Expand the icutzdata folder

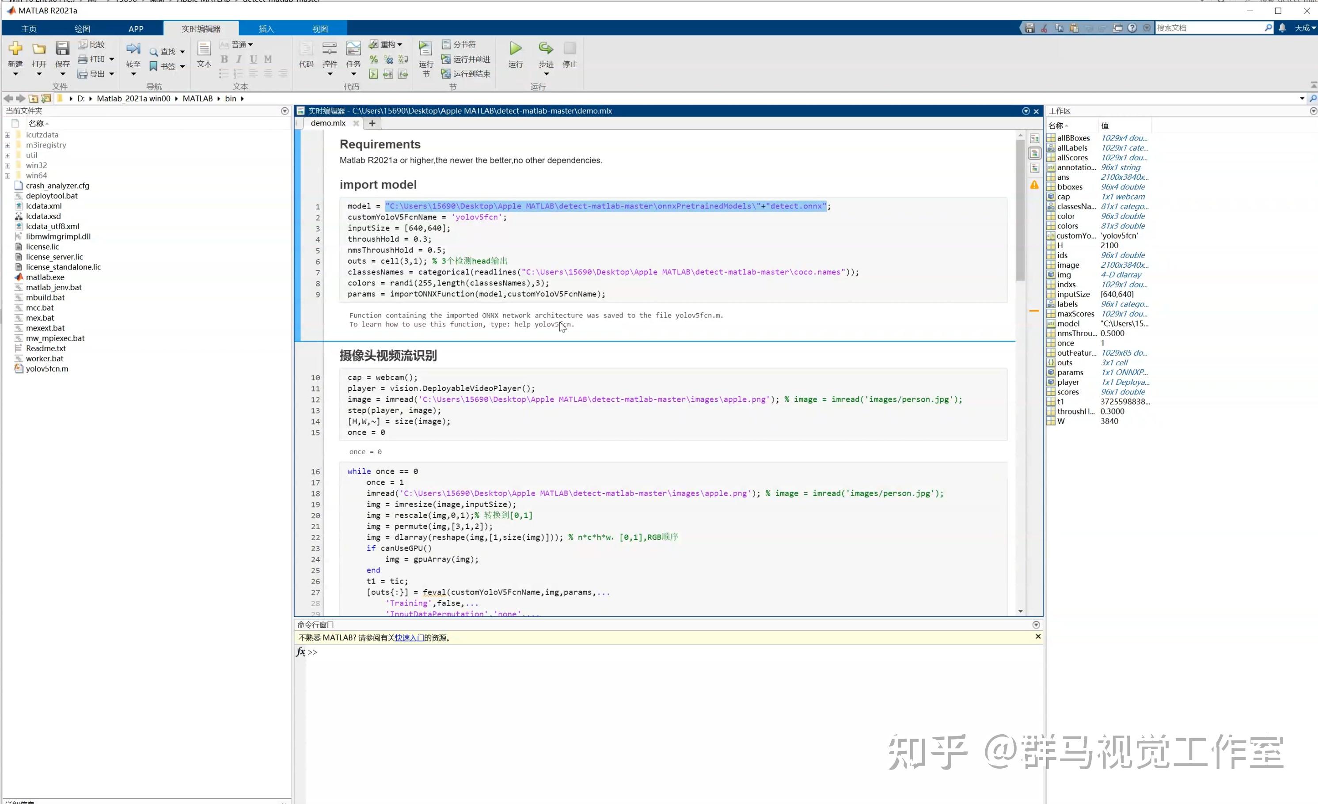click(8, 135)
